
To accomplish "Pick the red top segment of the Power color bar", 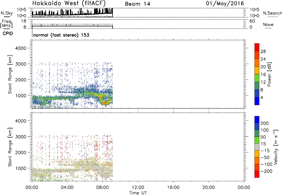I will (x=257, y=47).
